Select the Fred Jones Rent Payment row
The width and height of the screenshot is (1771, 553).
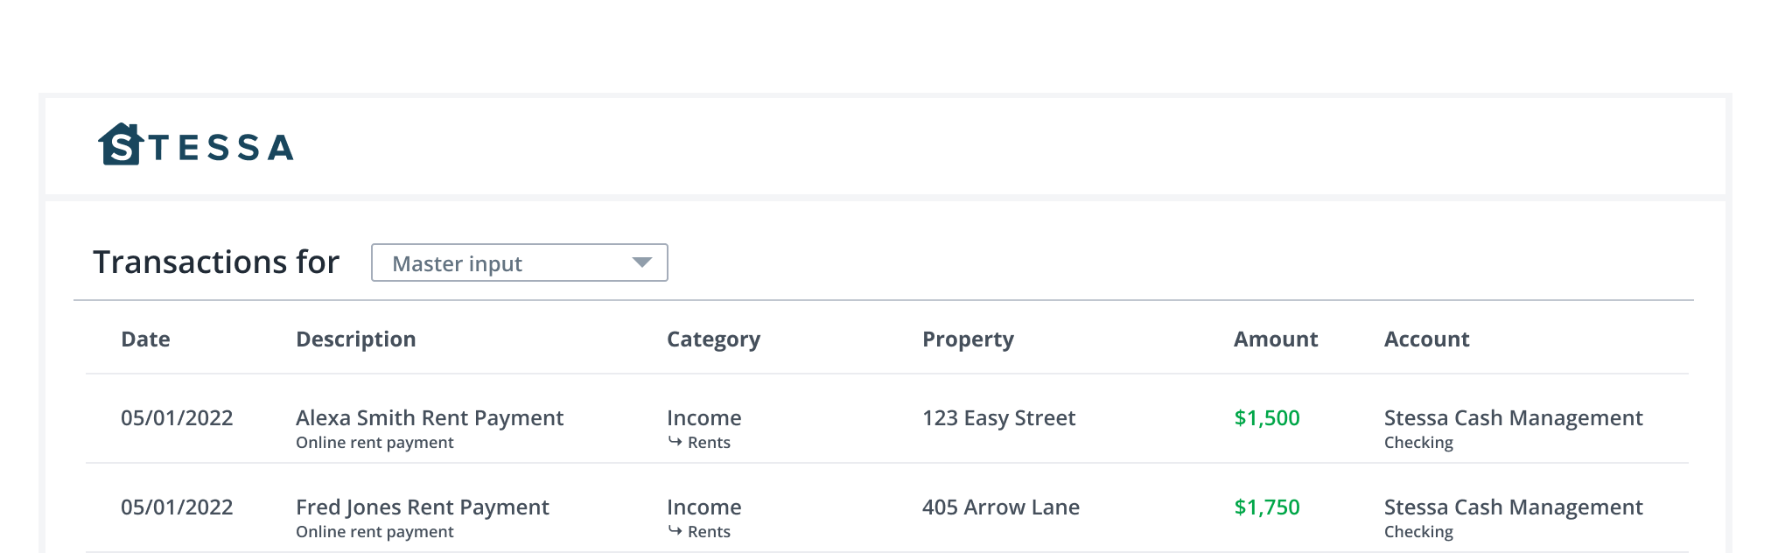point(423,507)
